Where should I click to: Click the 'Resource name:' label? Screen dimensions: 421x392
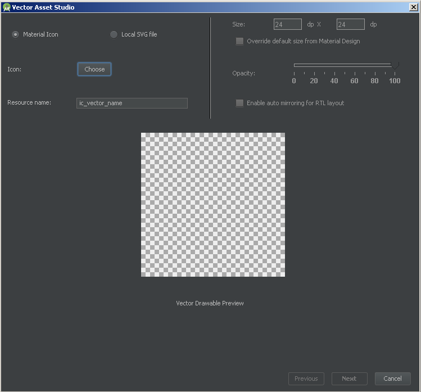coord(29,102)
